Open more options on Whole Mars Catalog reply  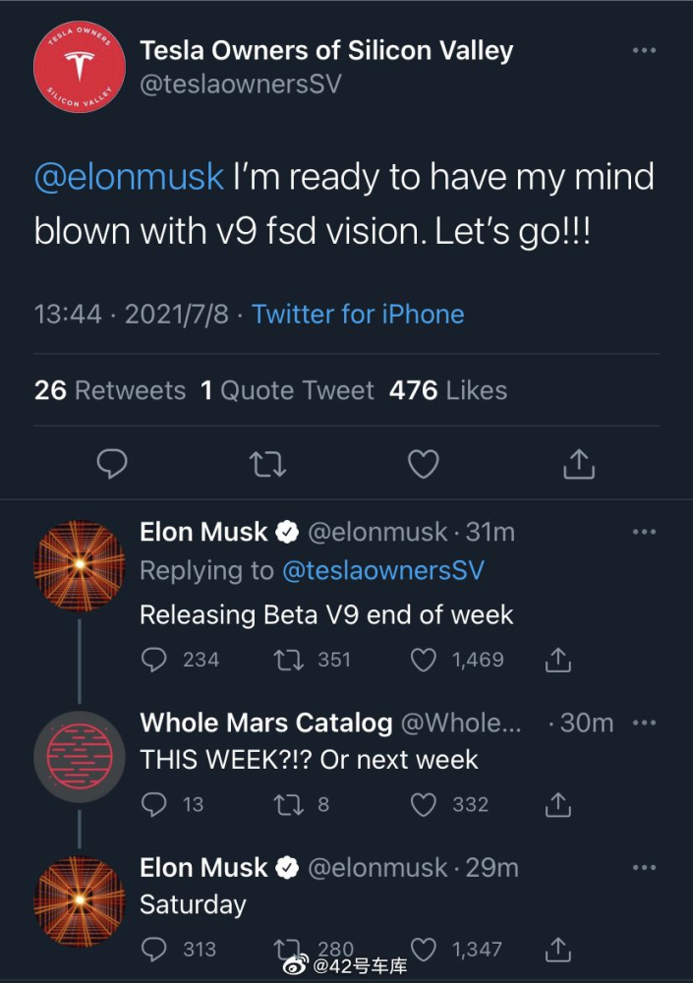[644, 723]
